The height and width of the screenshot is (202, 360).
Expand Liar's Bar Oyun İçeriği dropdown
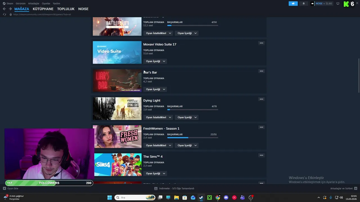click(x=156, y=89)
